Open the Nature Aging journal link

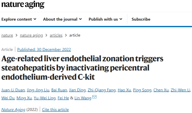coord(13,110)
